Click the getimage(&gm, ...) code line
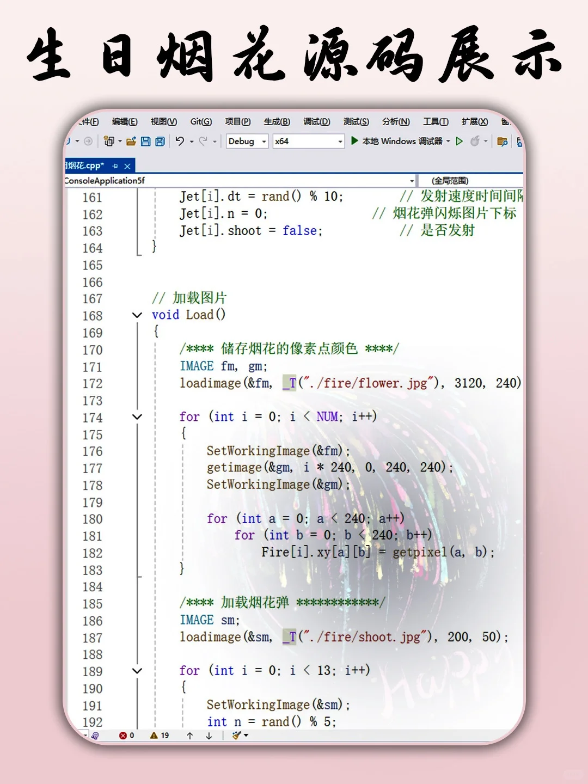 [x=330, y=468]
